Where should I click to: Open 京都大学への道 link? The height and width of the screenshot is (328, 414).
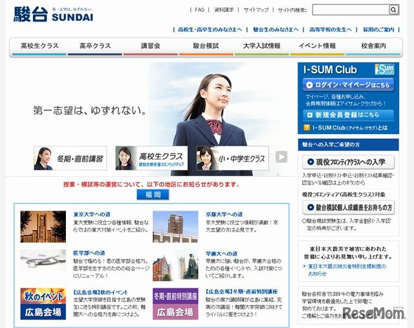[x=224, y=215]
